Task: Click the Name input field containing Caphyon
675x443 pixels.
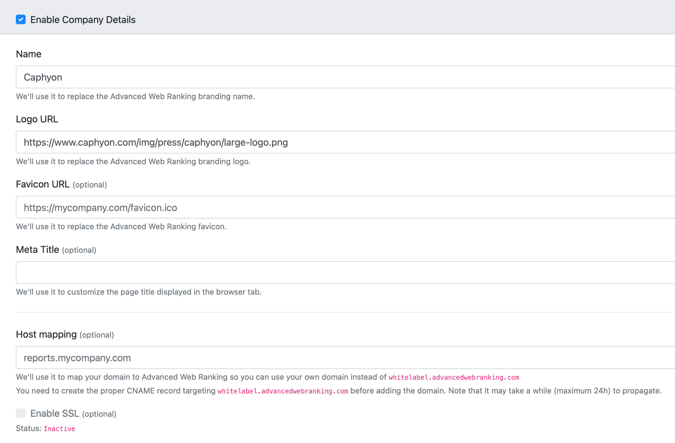Action: [345, 77]
